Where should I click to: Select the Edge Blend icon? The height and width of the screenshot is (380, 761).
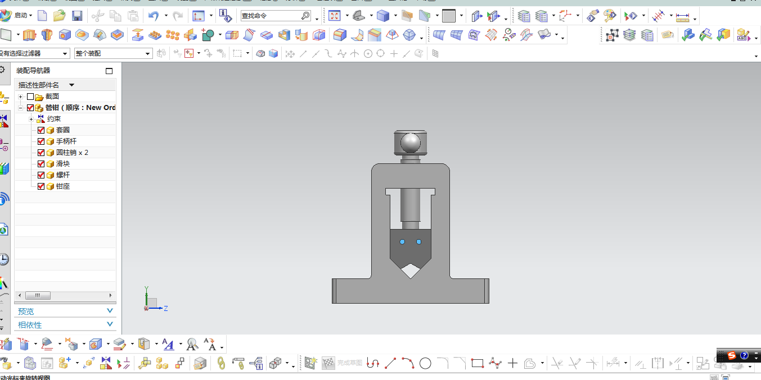click(x=340, y=35)
